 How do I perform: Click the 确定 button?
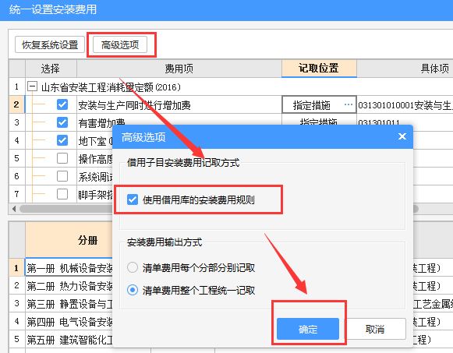[308, 329]
